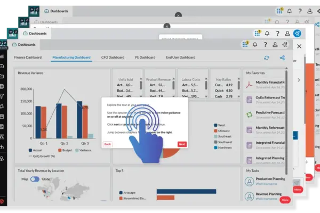Click the user icon in the third window
The height and width of the screenshot is (213, 320).
[x=287, y=34]
